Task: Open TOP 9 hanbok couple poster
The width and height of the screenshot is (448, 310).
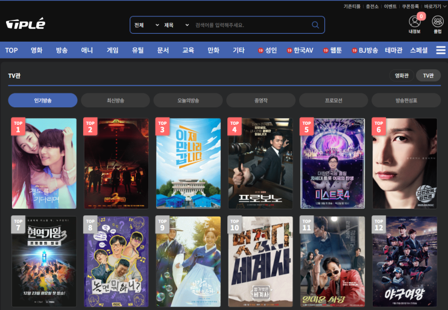Action: pyautogui.click(x=188, y=261)
